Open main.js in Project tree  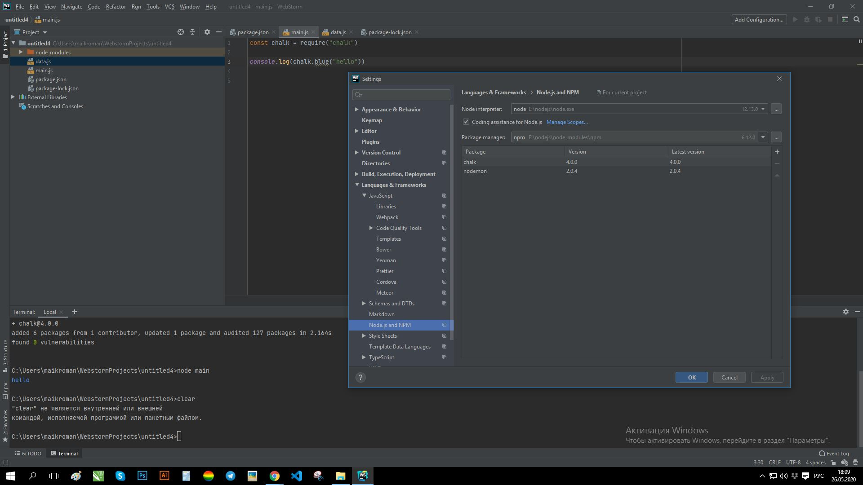[44, 71]
